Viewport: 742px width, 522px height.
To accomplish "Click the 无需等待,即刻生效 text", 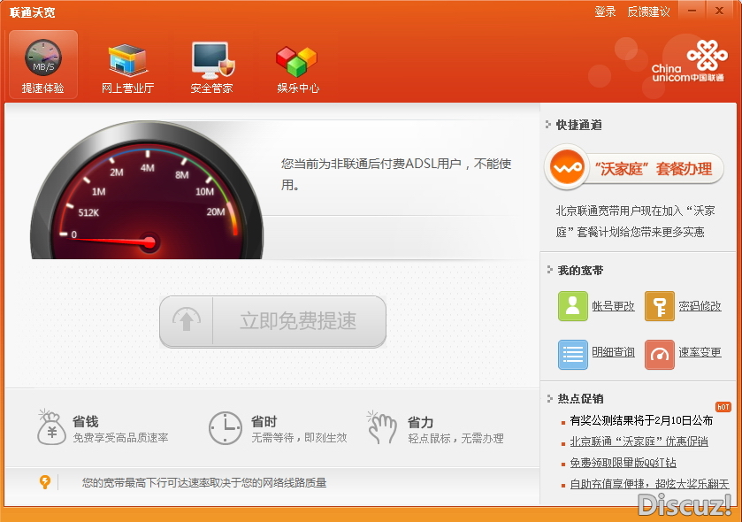I will coord(299,438).
